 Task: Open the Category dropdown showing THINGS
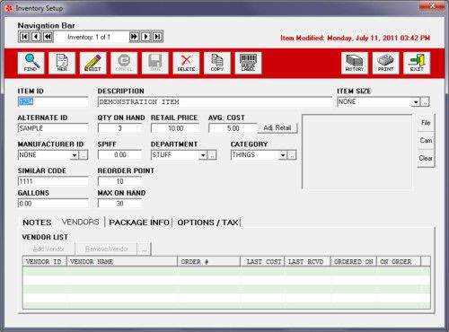click(x=283, y=155)
